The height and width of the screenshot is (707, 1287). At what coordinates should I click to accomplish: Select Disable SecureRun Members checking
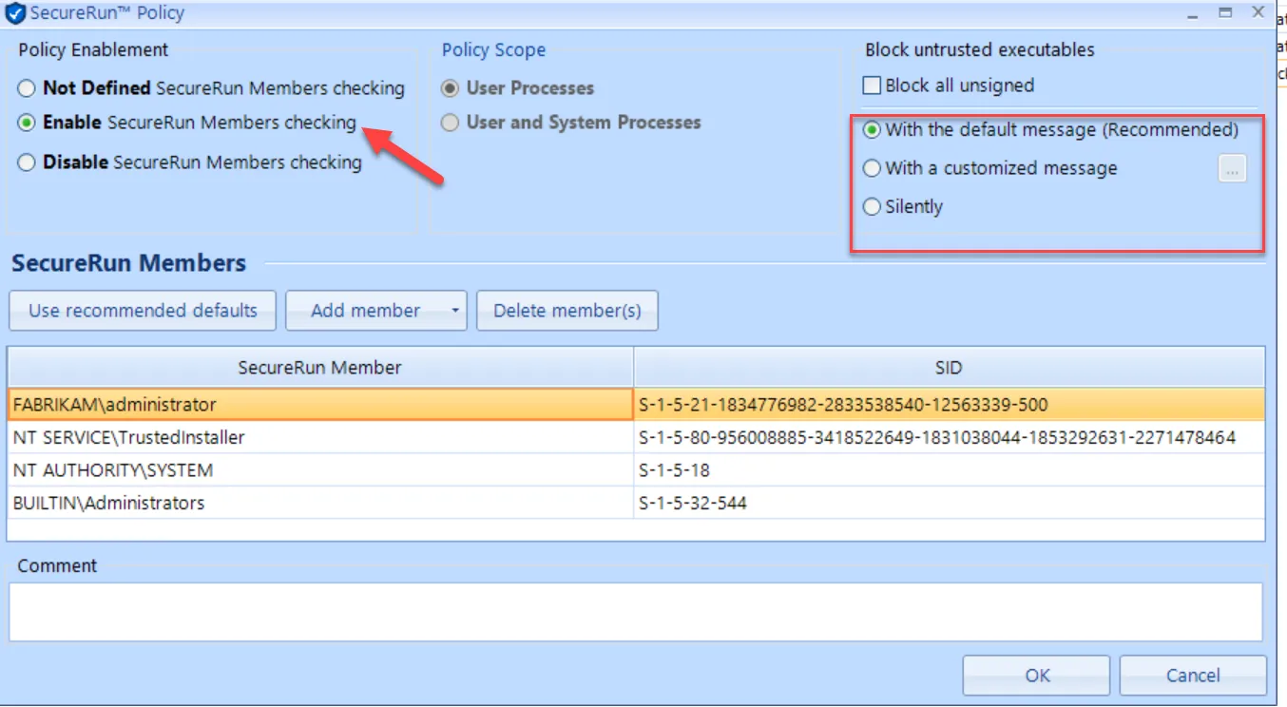coord(27,162)
